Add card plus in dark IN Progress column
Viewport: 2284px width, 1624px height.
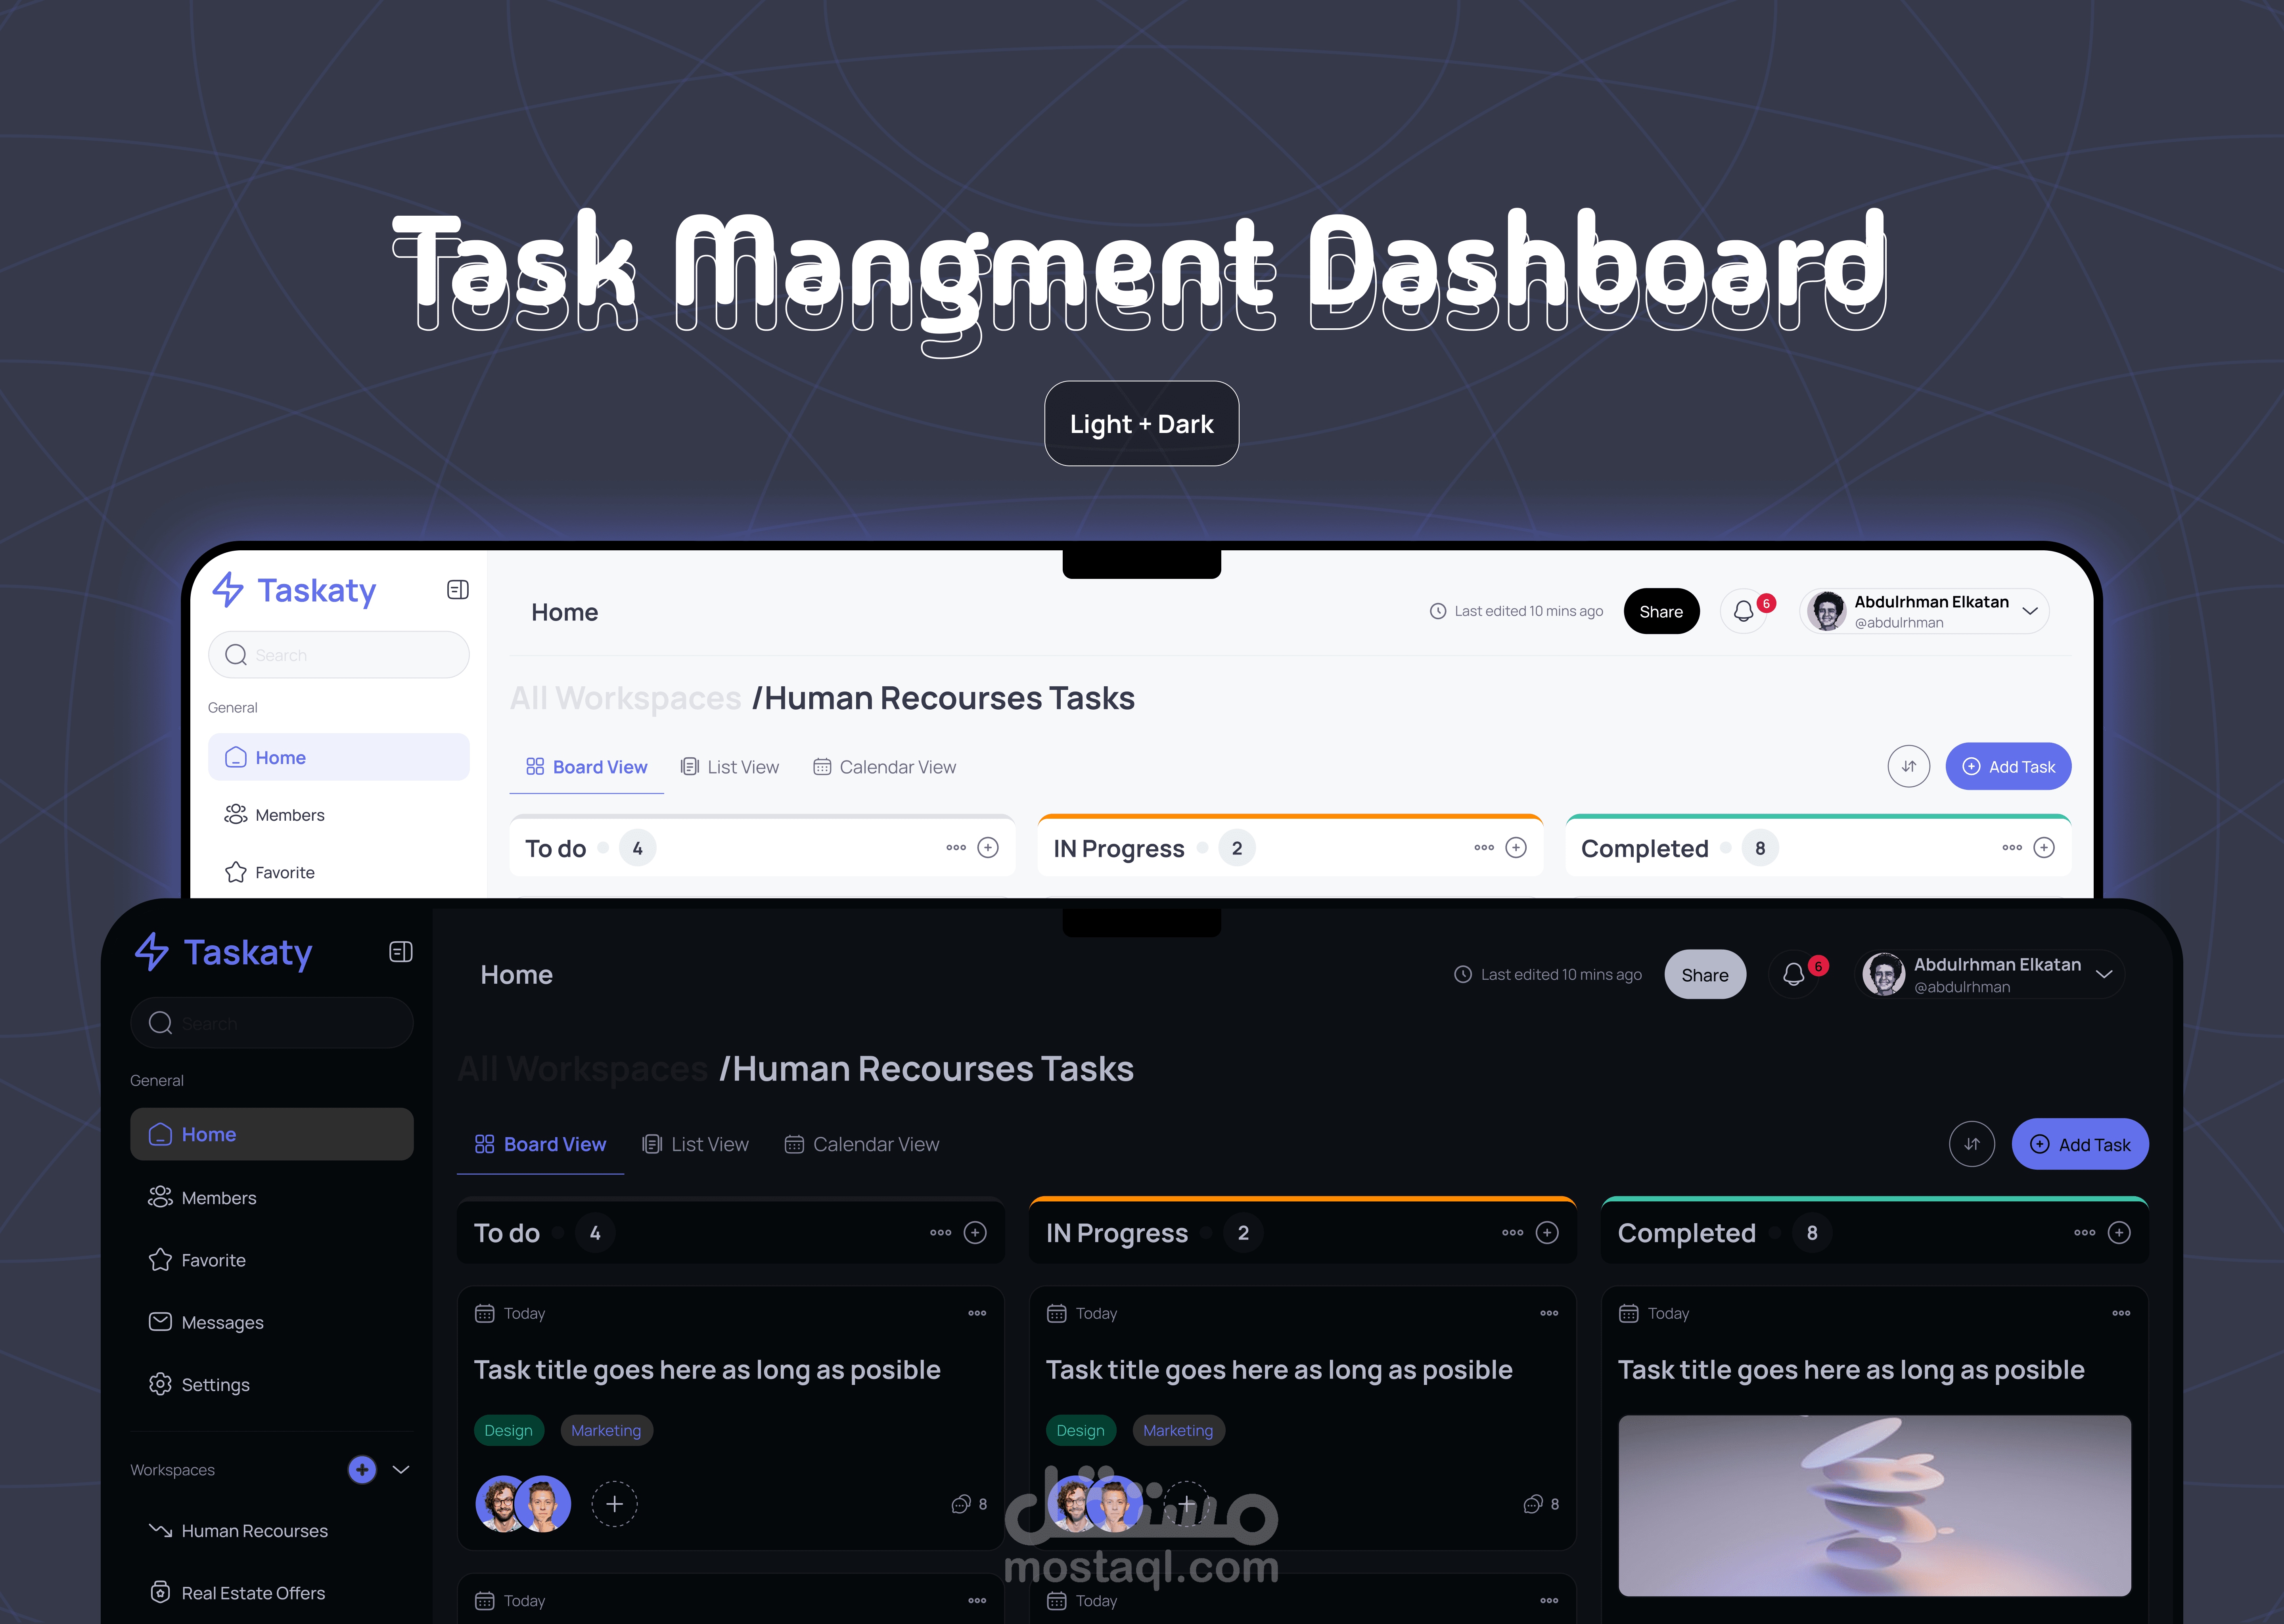[x=1547, y=1233]
